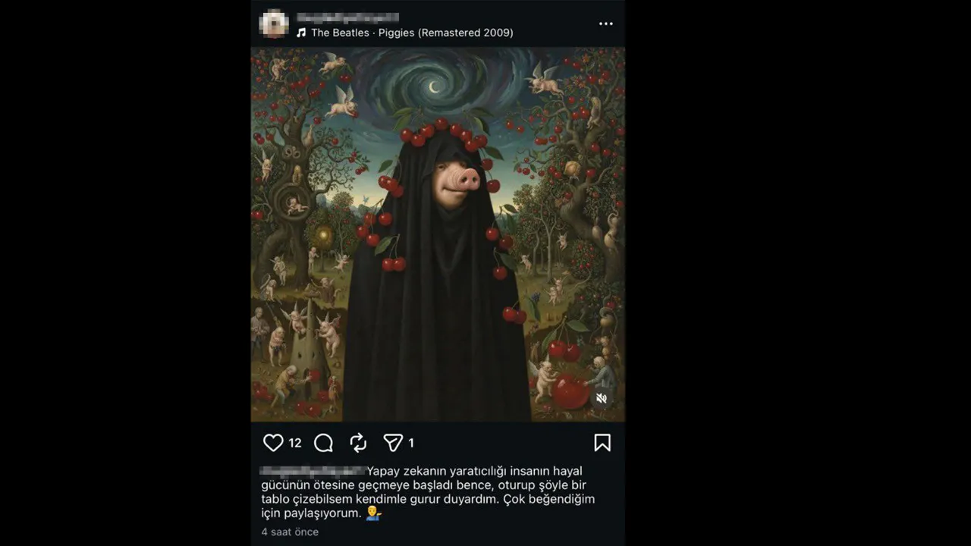Click the '4 saat önce' timestamp
This screenshot has width=971, height=546.
(289, 532)
